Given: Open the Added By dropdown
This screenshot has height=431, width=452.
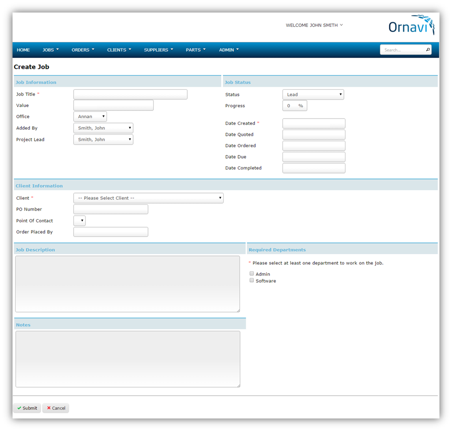Looking at the screenshot, I should 103,128.
